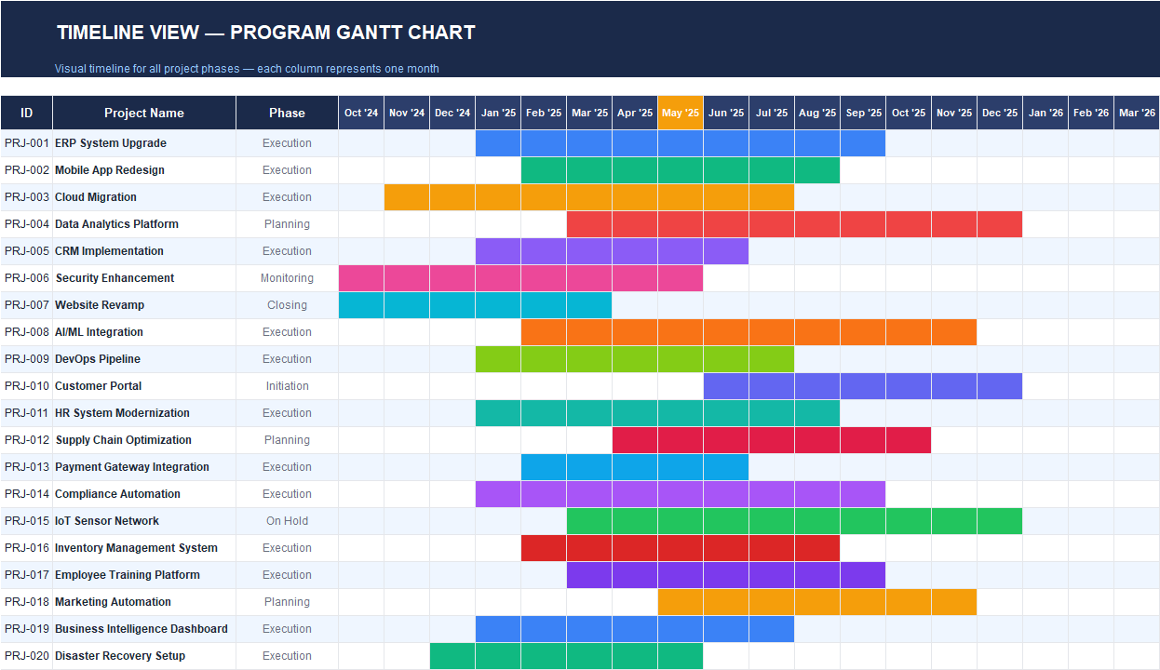The image size is (1160, 670).
Task: Select the Nov '25 column header
Action: (954, 113)
